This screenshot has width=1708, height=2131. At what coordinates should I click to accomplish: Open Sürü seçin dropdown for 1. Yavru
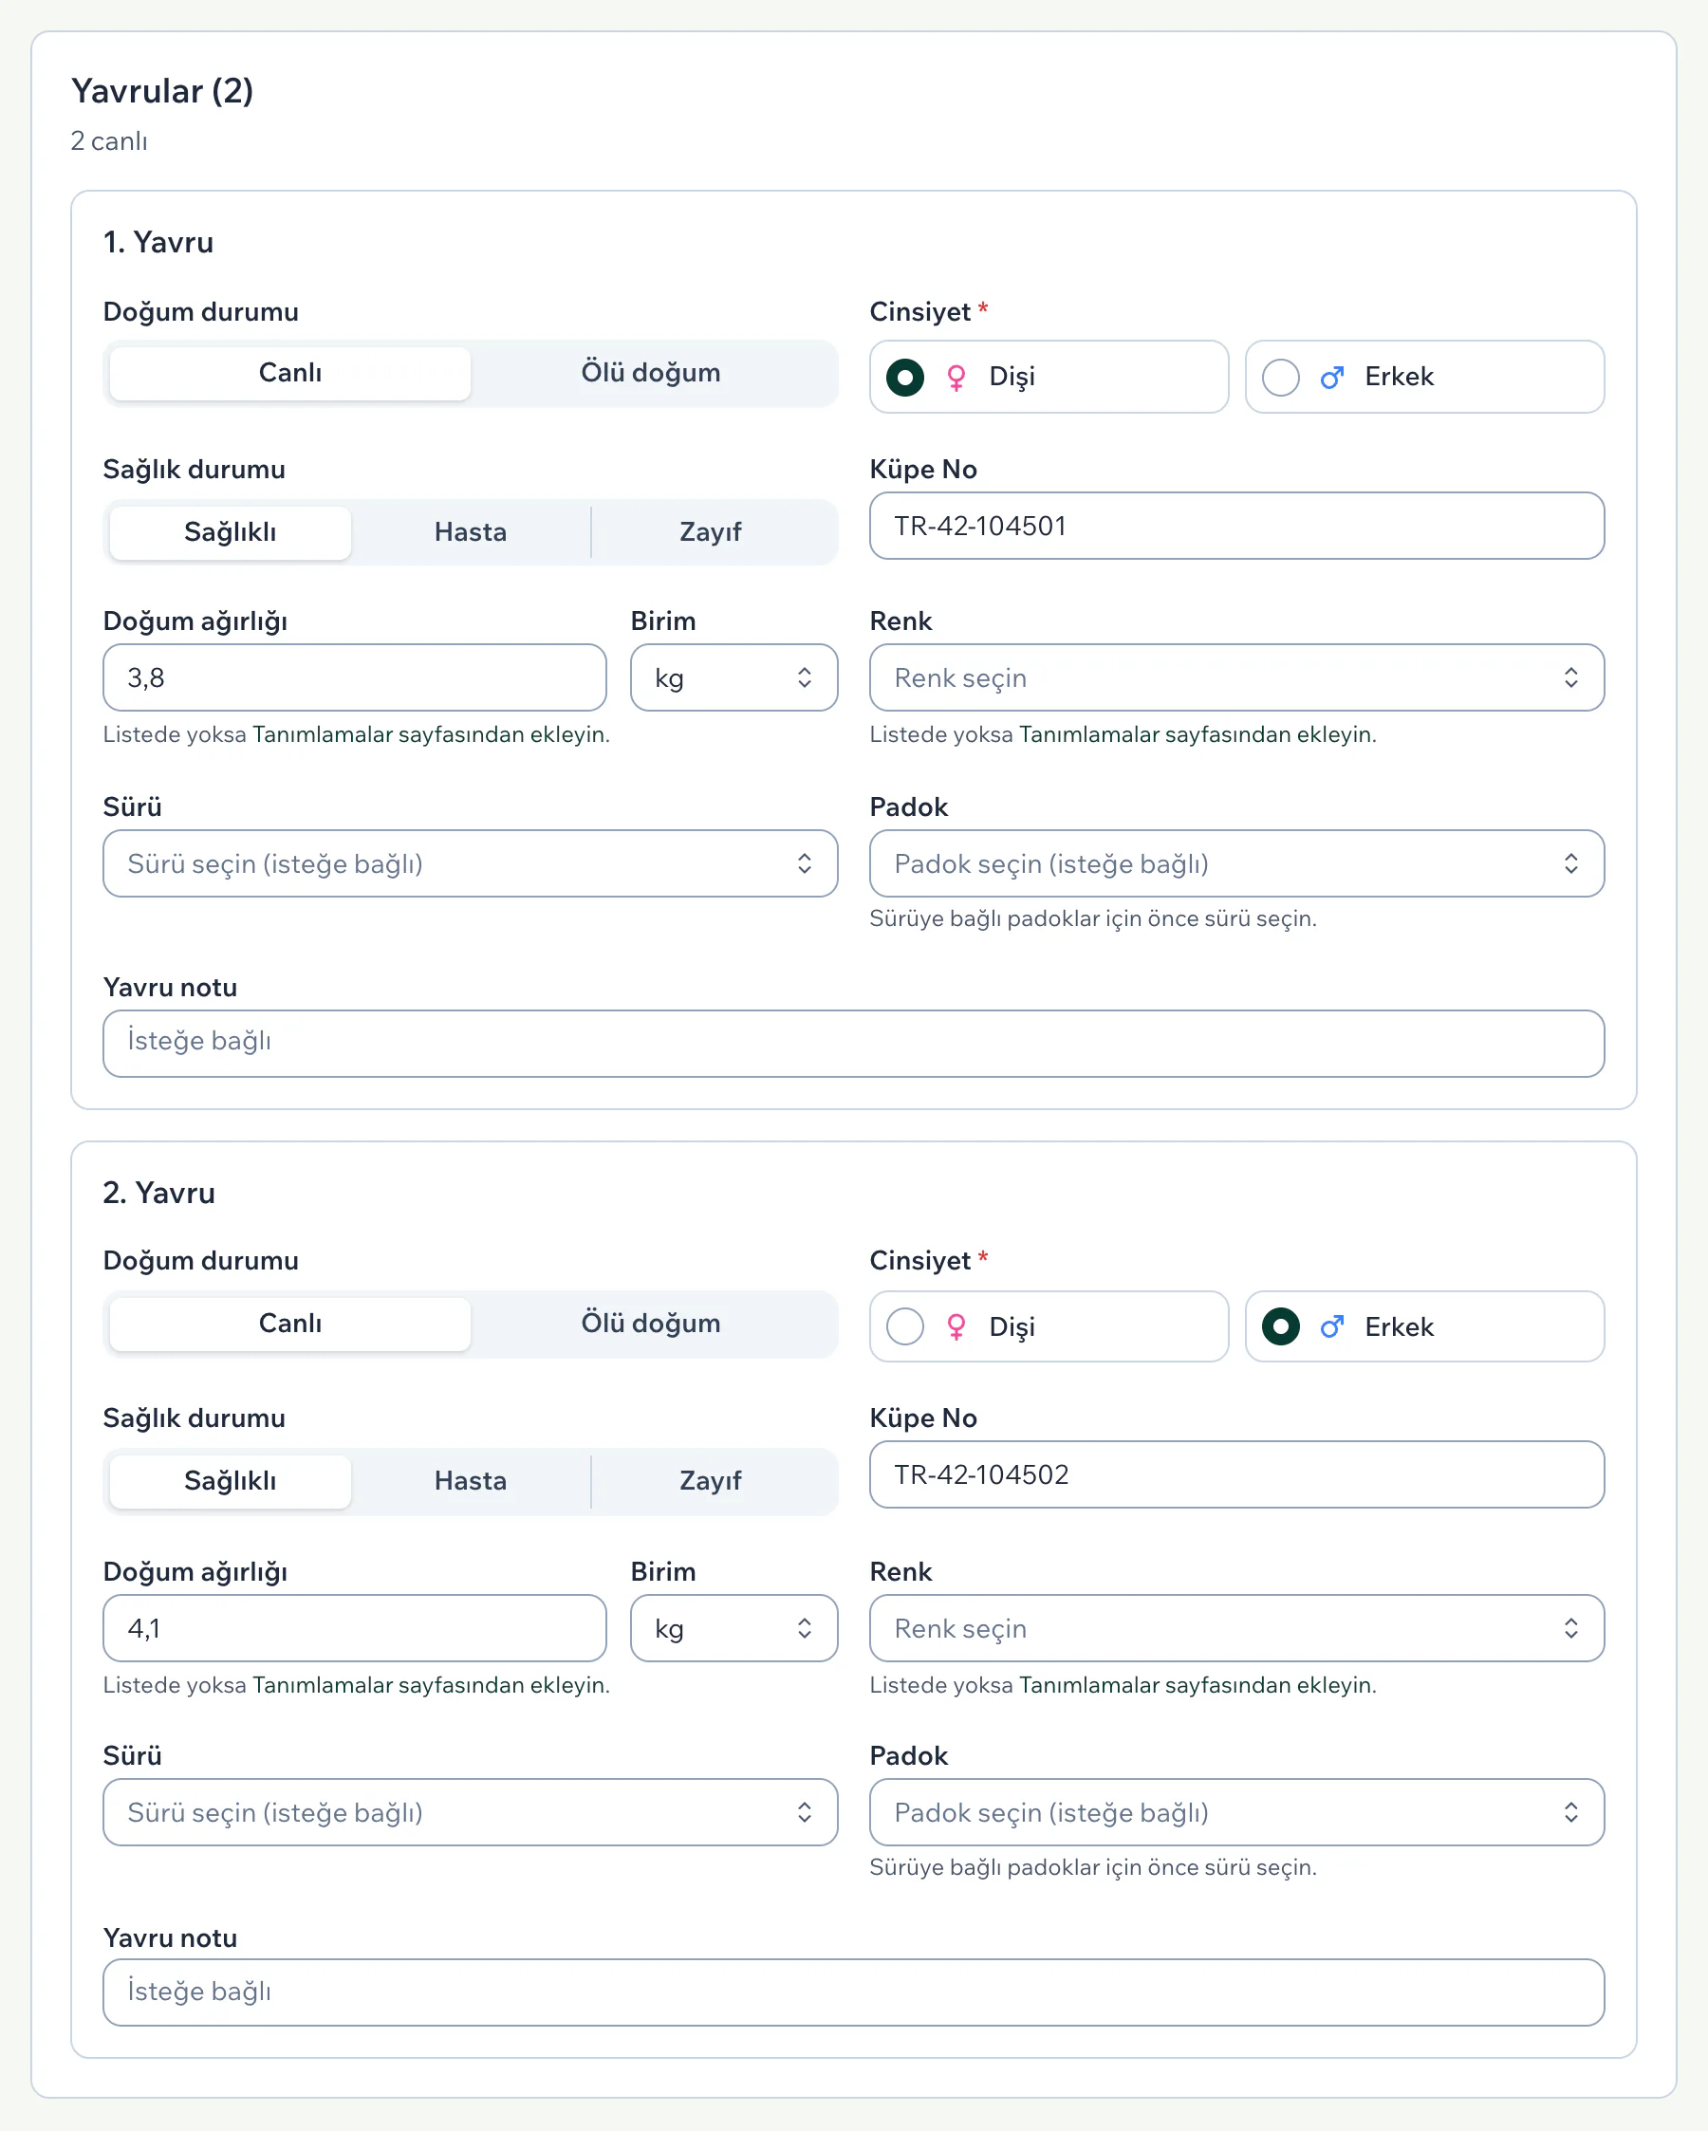[x=471, y=863]
